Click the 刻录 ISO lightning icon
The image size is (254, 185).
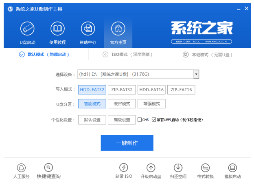pyautogui.click(x=124, y=167)
